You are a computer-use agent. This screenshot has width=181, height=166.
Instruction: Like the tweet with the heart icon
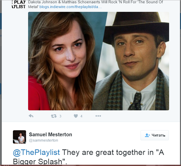click(x=76, y=116)
